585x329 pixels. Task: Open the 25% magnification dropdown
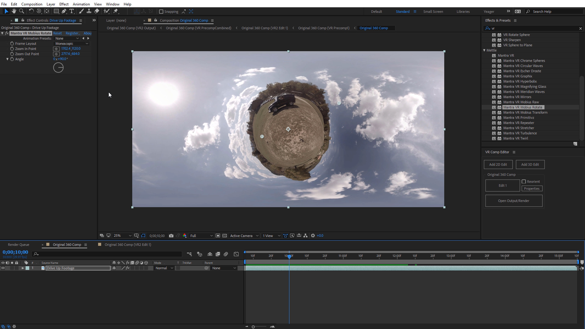[122, 236]
